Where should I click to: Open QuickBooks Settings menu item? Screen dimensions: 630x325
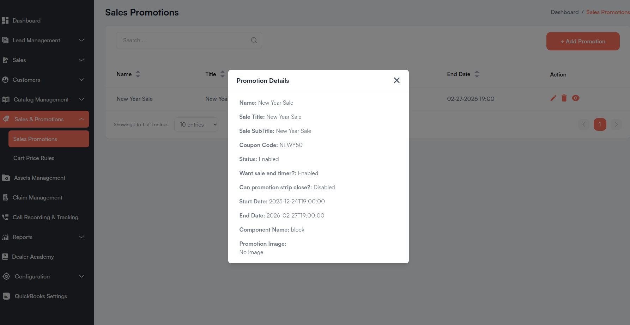(x=41, y=296)
